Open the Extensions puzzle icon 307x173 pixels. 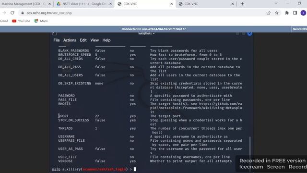pyautogui.click(x=287, y=13)
